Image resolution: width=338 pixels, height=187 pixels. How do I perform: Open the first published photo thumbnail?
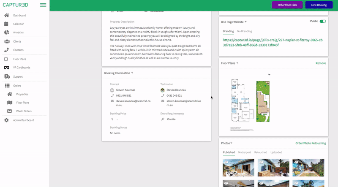coord(238,168)
